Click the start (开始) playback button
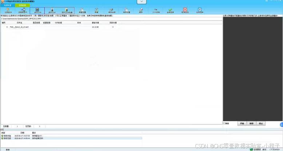Image resolution: width=283 pixels, height=151 pixels. click(242, 124)
